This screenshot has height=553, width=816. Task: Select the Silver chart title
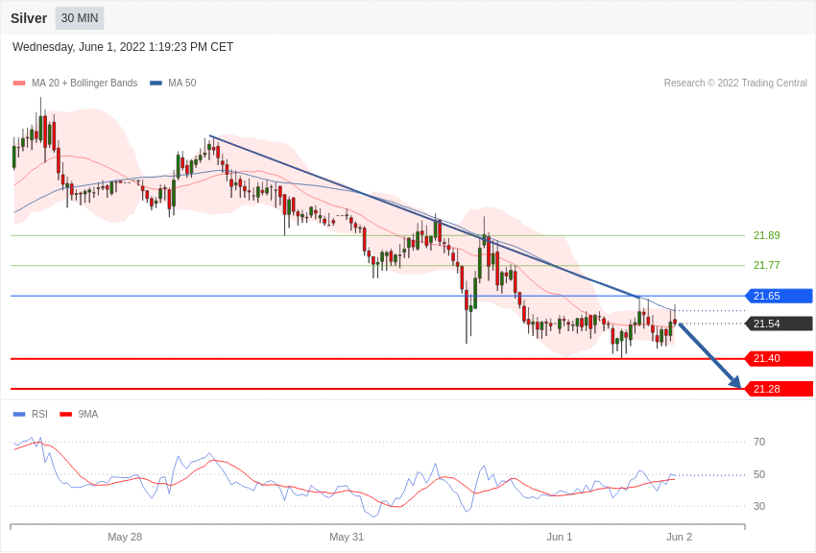[29, 18]
